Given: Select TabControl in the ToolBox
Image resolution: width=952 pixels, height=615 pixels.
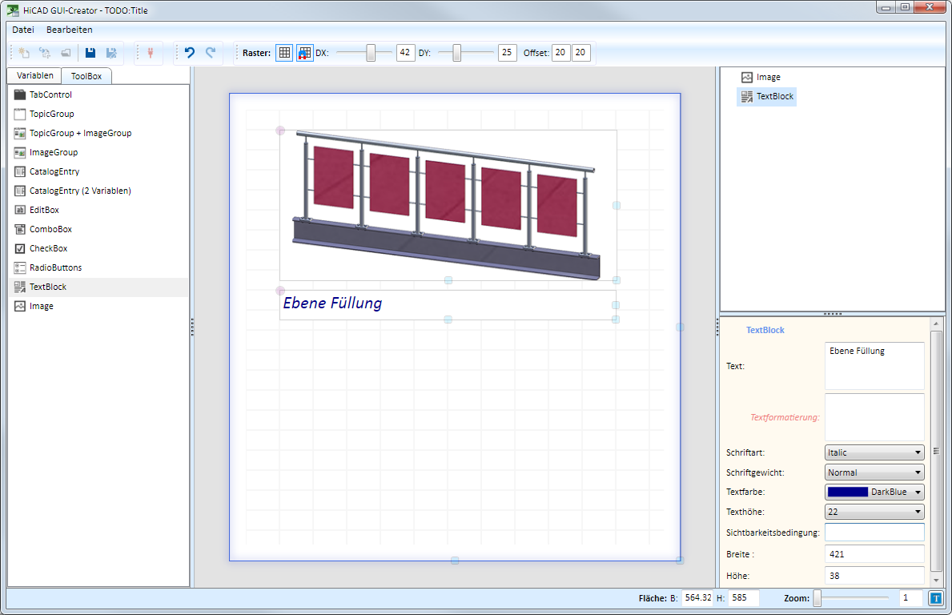Looking at the screenshot, I should coord(50,94).
